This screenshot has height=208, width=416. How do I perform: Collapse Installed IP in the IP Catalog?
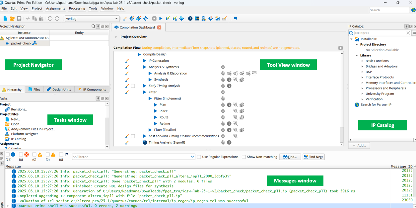pos(351,39)
